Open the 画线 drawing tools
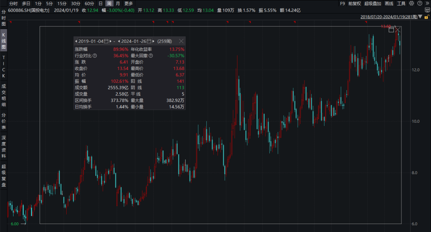 pos(389,4)
